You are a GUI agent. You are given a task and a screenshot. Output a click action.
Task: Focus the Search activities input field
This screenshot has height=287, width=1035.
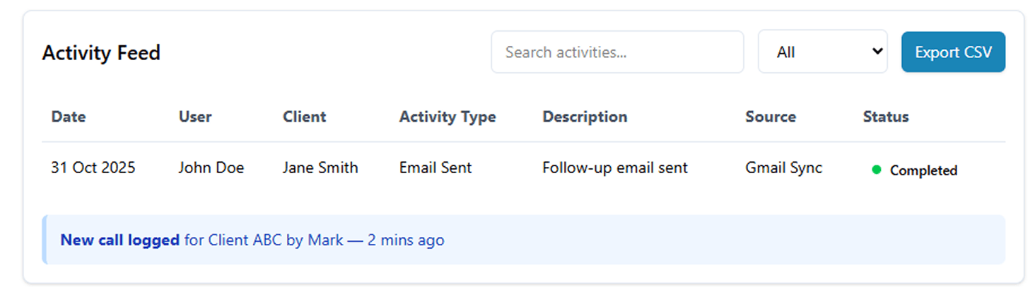coord(617,52)
